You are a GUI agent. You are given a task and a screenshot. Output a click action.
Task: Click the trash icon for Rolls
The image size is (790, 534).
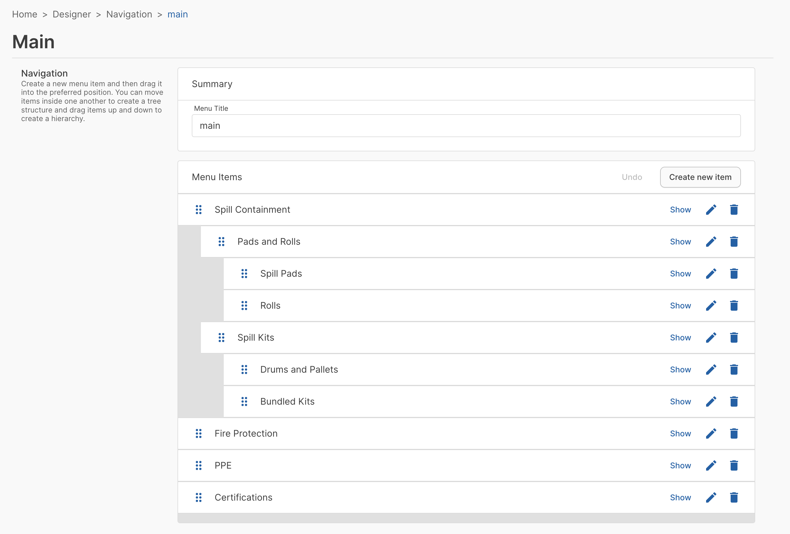pos(733,306)
